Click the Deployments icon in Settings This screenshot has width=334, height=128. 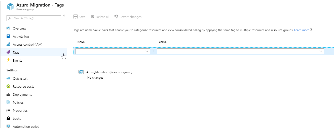pos(8,94)
